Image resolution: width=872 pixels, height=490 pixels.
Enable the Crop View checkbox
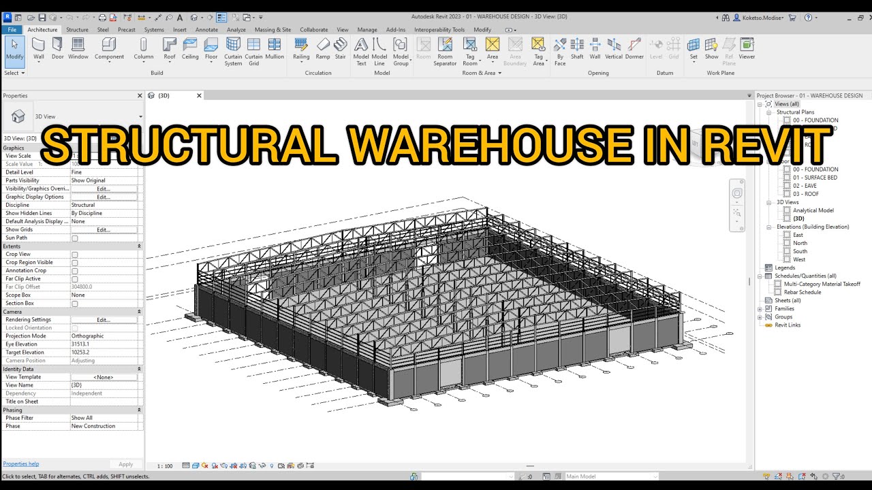(x=75, y=255)
